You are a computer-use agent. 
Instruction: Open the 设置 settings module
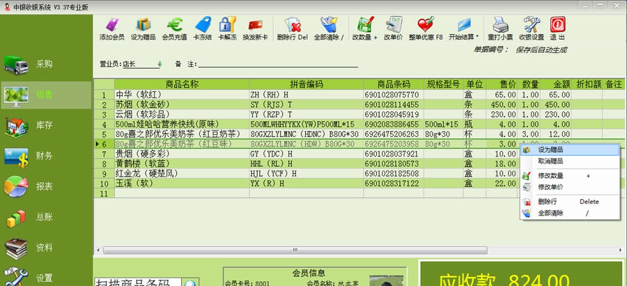tap(46, 278)
